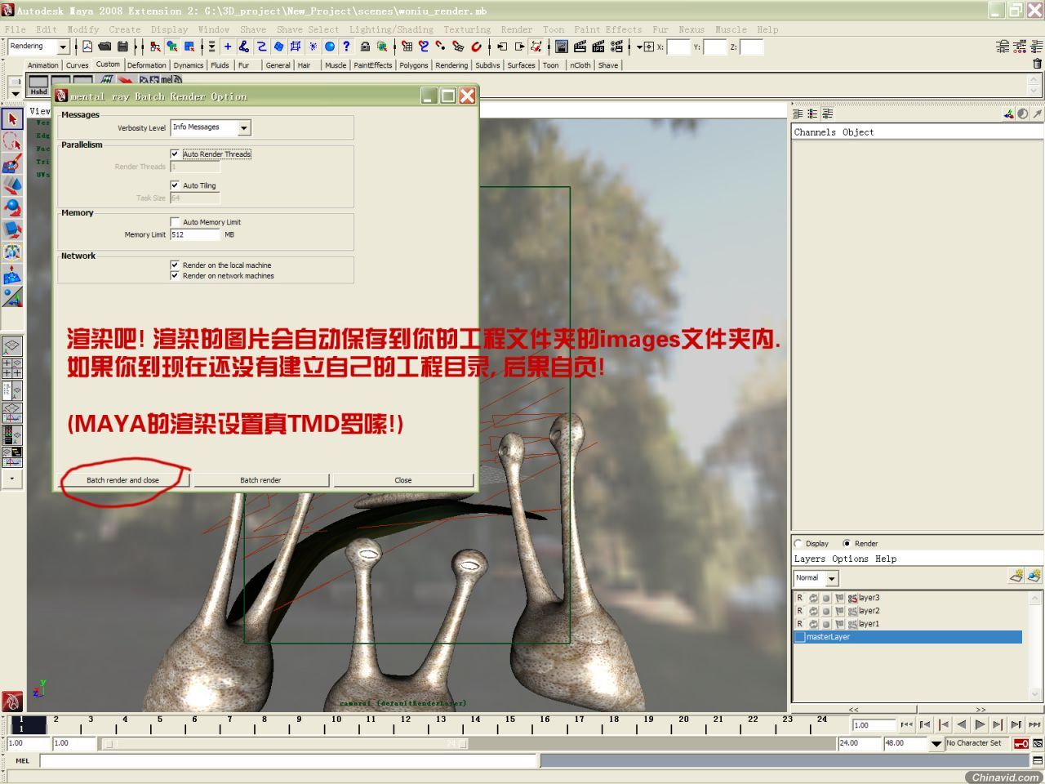Open the Paint Effects menu

[607, 29]
